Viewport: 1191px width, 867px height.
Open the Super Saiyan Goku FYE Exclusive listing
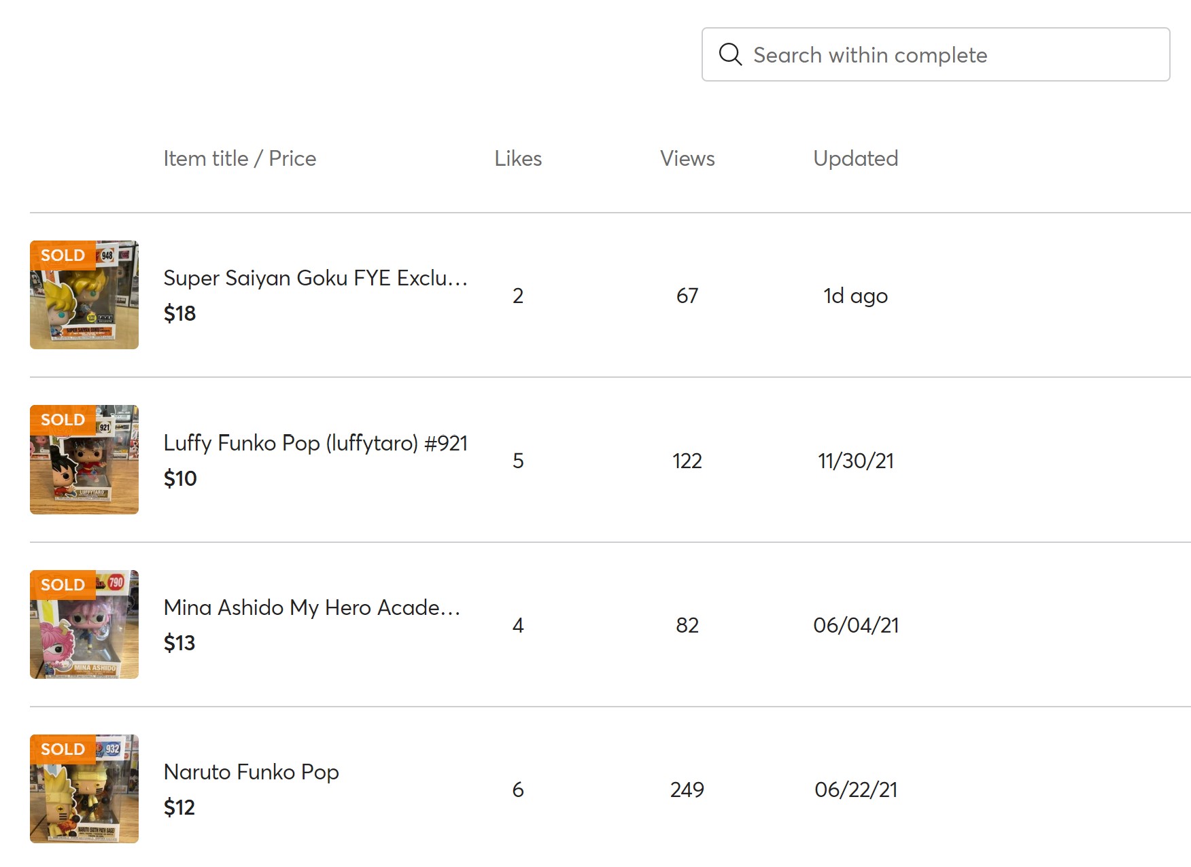[315, 278]
